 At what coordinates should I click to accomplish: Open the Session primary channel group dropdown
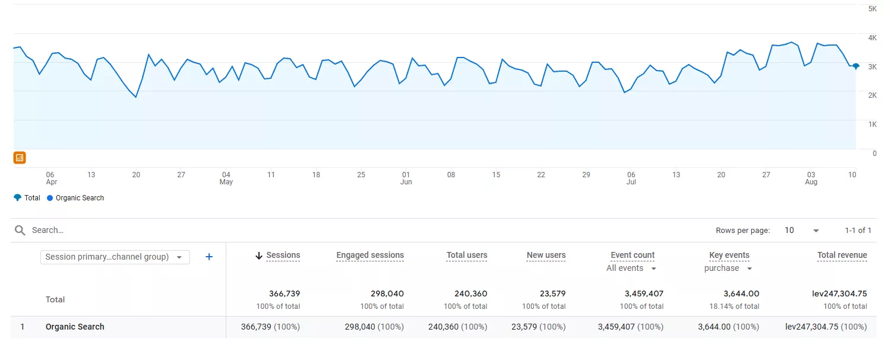pos(115,257)
